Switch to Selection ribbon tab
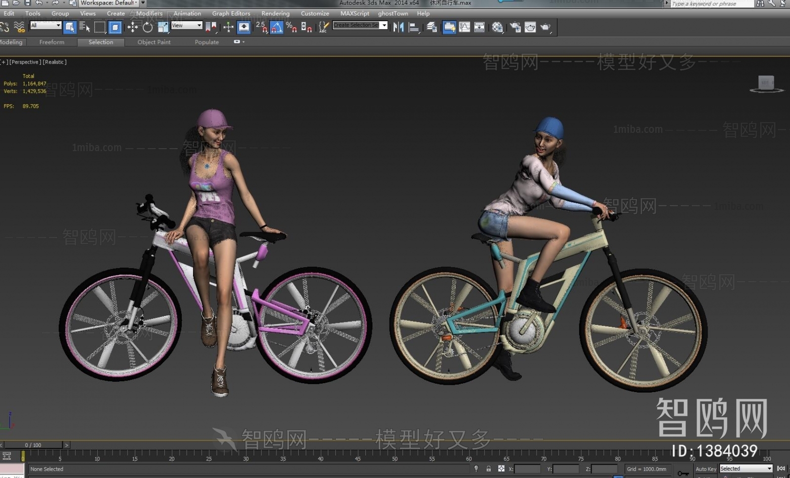The width and height of the screenshot is (790, 478). click(x=101, y=42)
